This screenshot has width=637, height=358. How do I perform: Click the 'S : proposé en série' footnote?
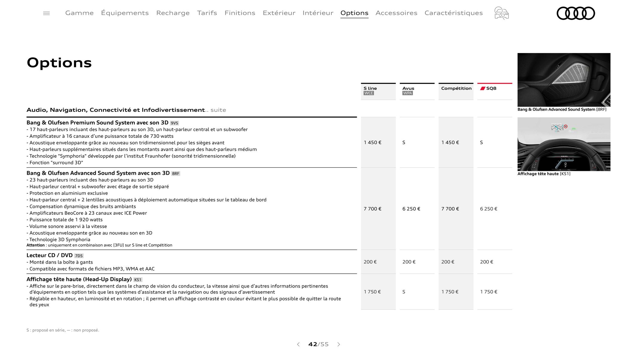[63, 330]
